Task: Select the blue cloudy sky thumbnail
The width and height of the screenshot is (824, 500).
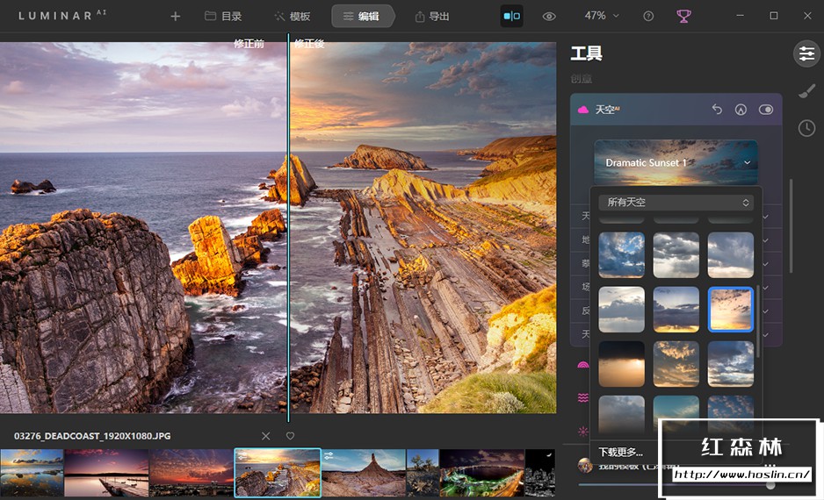Action: tap(621, 255)
